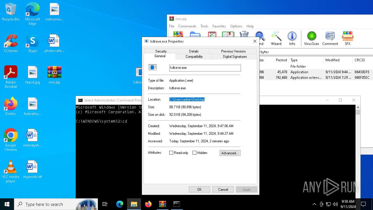The image size is (373, 210).
Task: Click the highlighted location C:\Users\admin\Desktop
Action: click(187, 99)
